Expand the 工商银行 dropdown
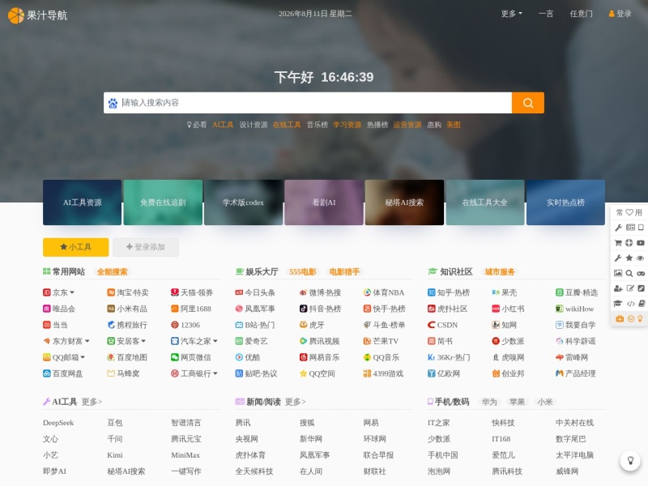Screen dimensions: 648x486 (215, 373)
